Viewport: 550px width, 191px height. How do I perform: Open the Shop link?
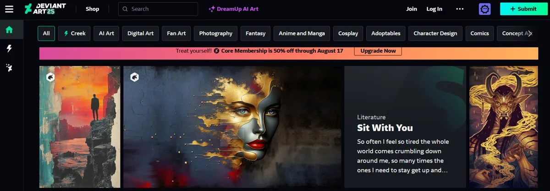(92, 9)
